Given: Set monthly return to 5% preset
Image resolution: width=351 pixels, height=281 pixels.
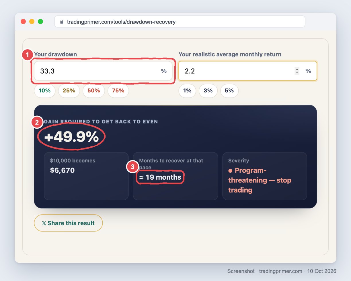Looking at the screenshot, I should [229, 91].
